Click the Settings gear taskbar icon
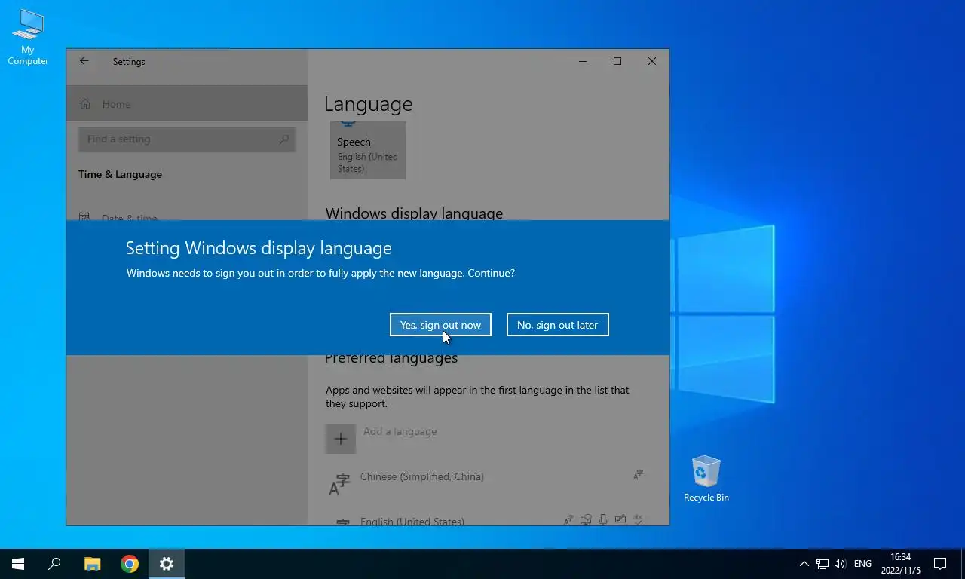Image resolution: width=965 pixels, height=579 pixels. click(x=167, y=563)
